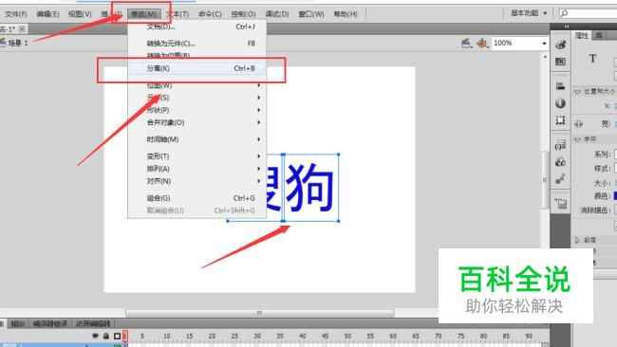Choose 分离(K) Ctrl+B menu entry
The width and height of the screenshot is (617, 347).
click(197, 68)
